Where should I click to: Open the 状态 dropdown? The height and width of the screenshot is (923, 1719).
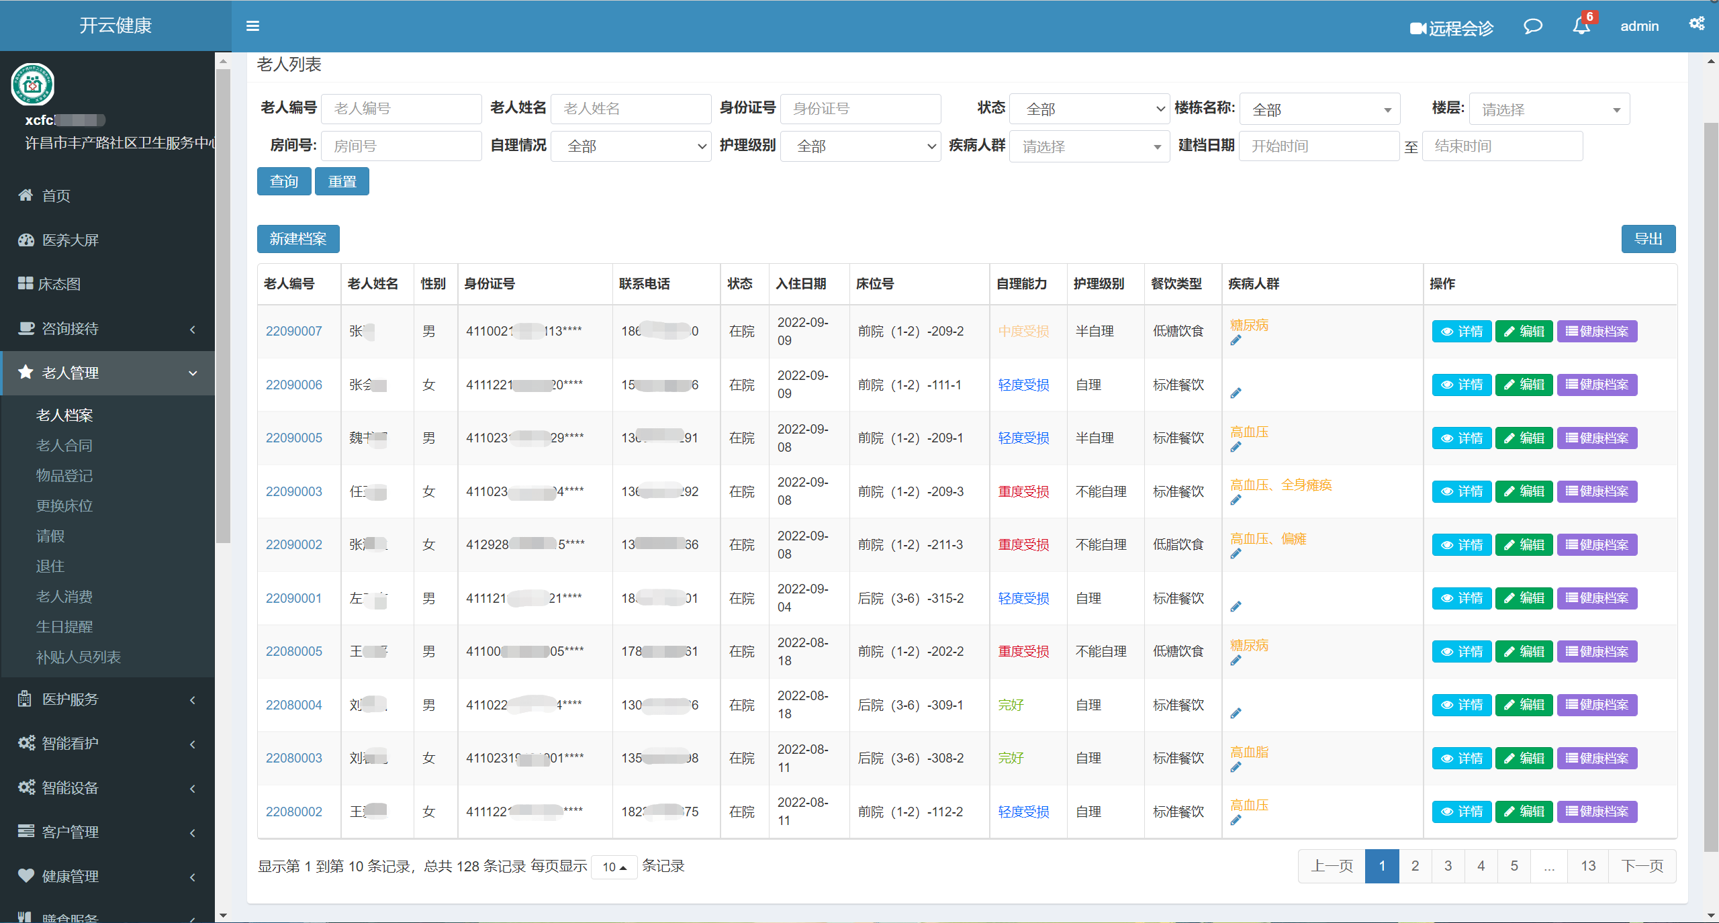(1090, 109)
